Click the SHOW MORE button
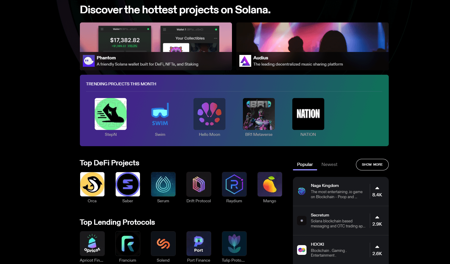Screen dimensions: 450x264 (372, 164)
